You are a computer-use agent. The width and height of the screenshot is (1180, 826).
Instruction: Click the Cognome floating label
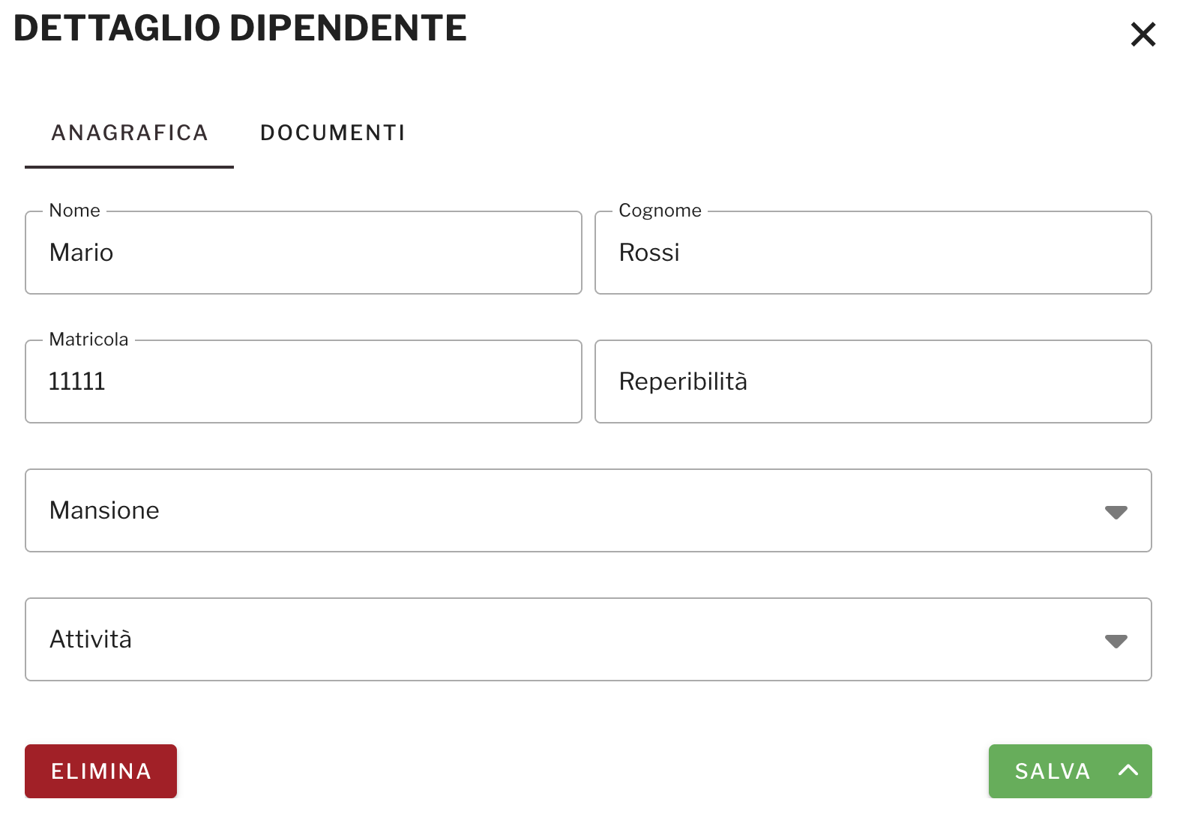(x=660, y=211)
